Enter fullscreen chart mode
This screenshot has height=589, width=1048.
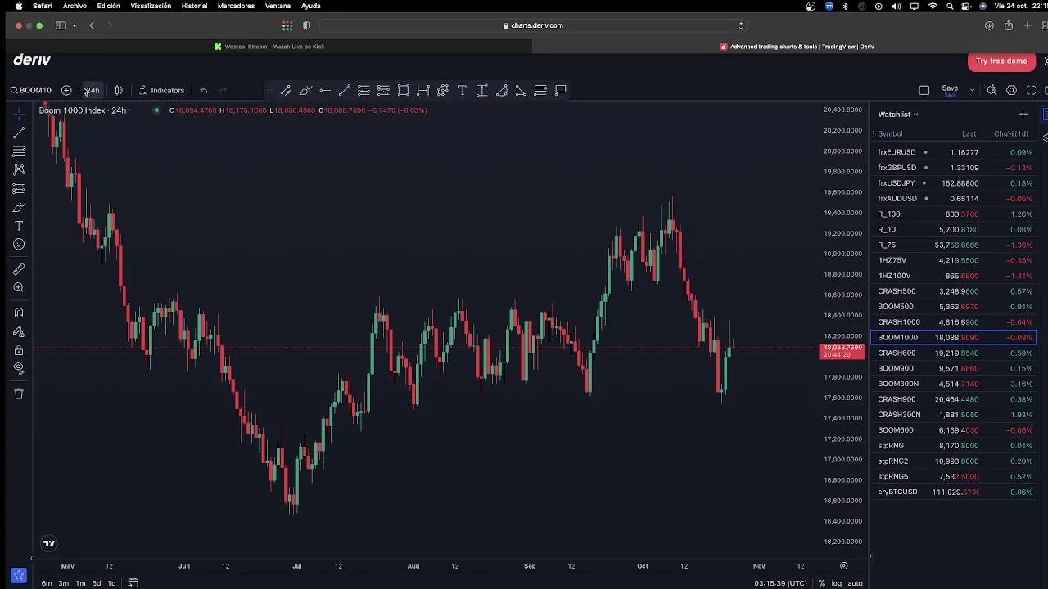coord(1031,90)
